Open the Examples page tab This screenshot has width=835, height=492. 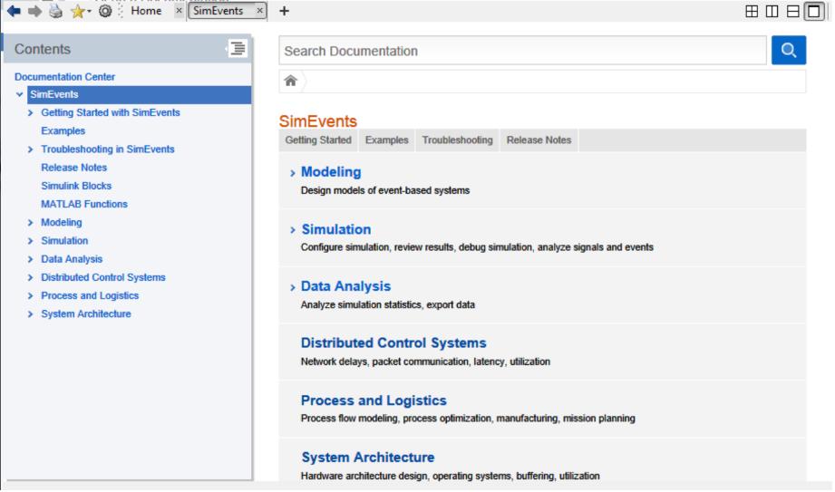tap(387, 140)
